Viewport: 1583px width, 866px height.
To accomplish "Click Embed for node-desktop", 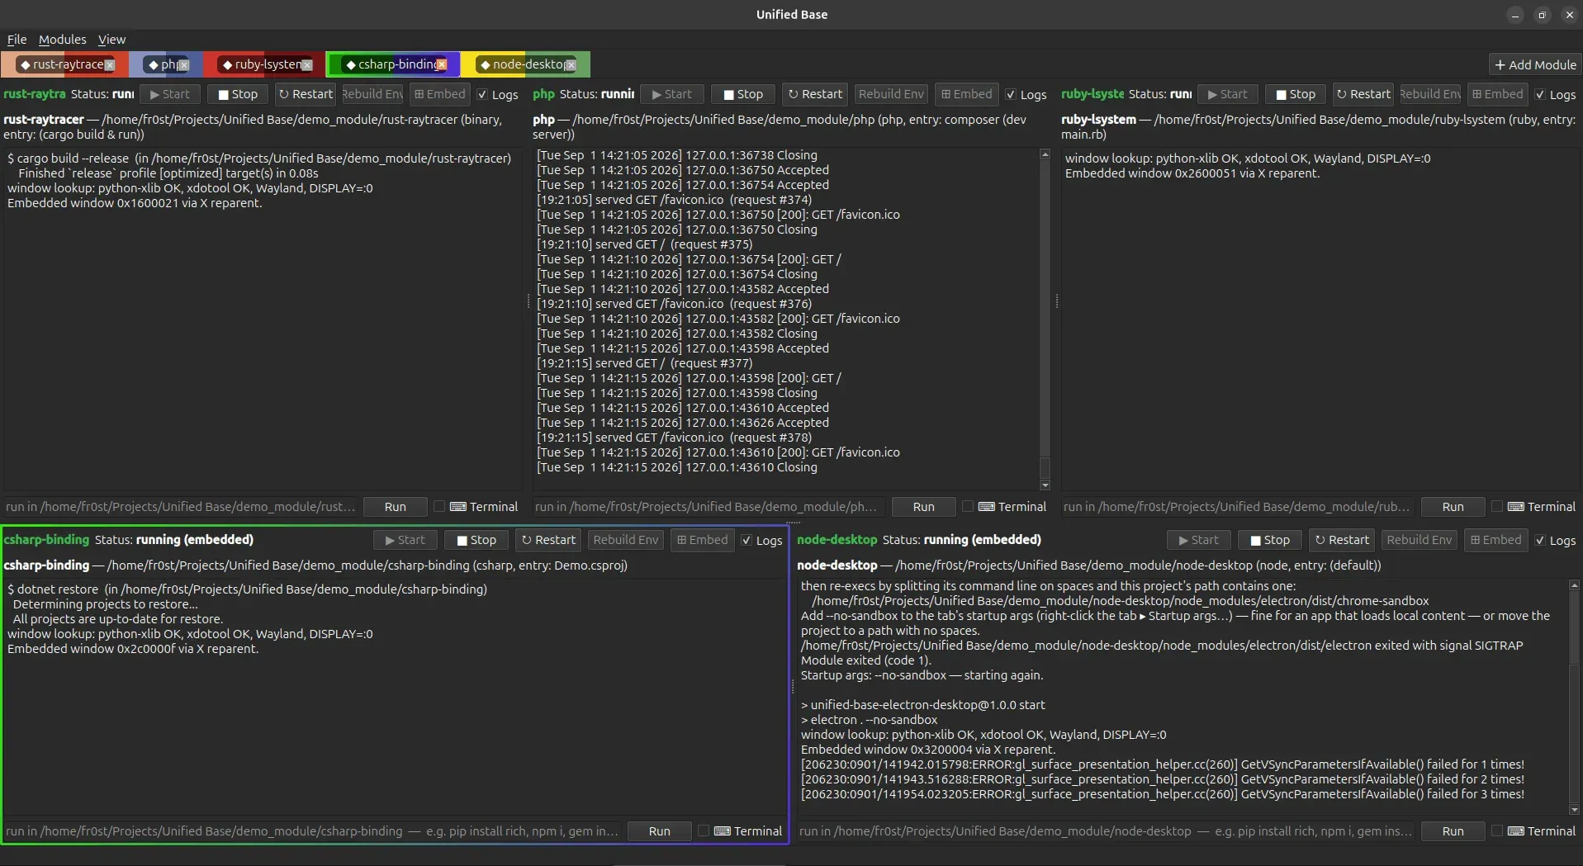I will pyautogui.click(x=1495, y=540).
